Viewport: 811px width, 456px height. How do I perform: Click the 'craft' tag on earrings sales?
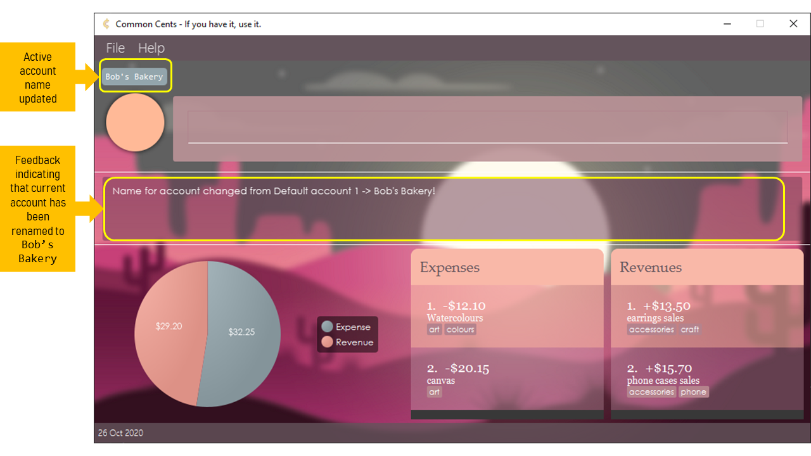coord(690,329)
